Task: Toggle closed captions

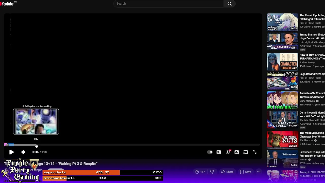Action: click(x=219, y=152)
